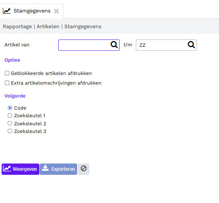This screenshot has height=203, width=219.
Task: Open search lookup for t/m field
Action: click(x=191, y=45)
